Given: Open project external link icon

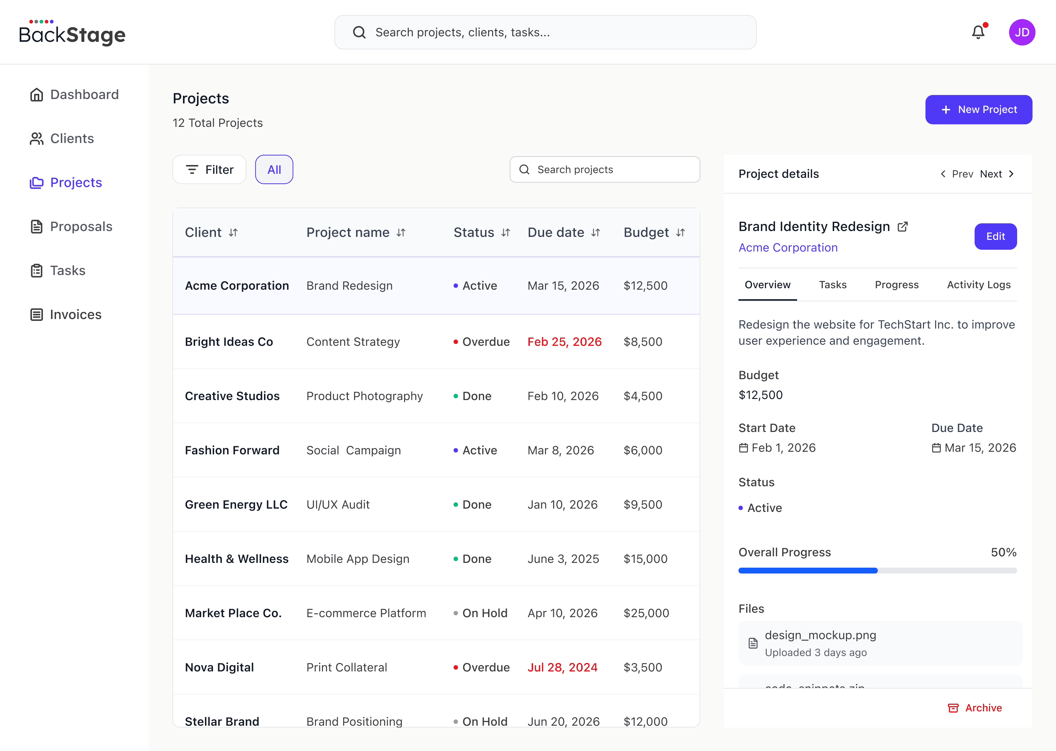Looking at the screenshot, I should [902, 227].
